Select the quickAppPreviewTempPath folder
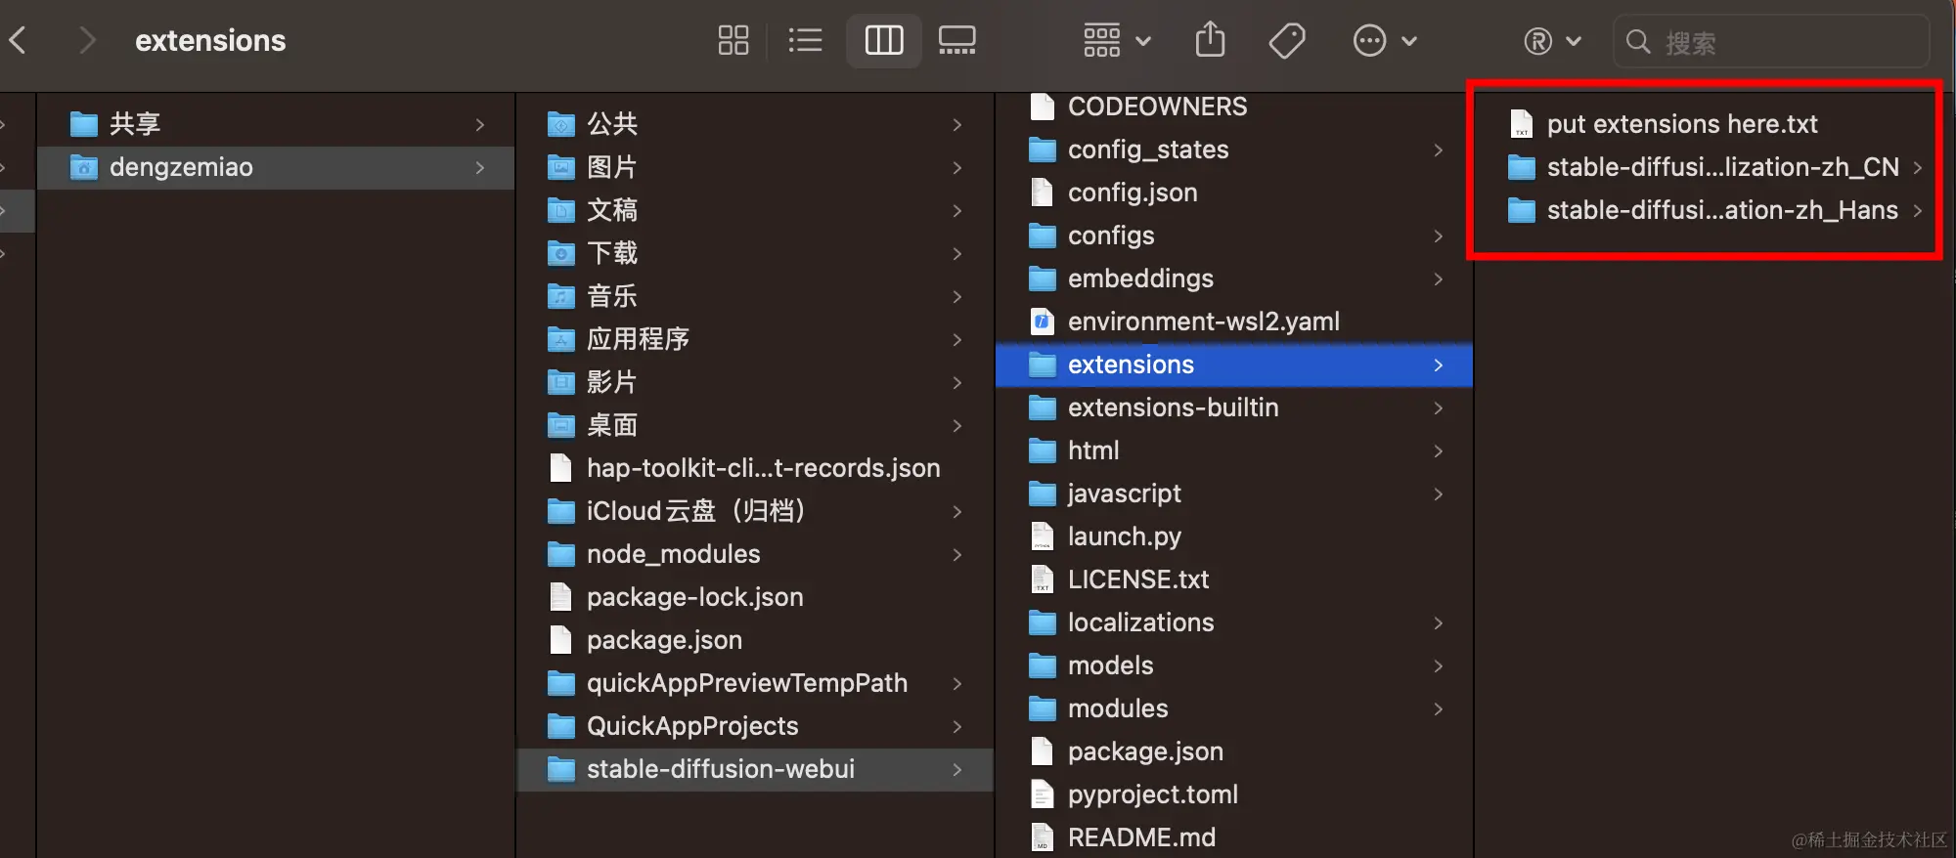1956x858 pixels. pyautogui.click(x=755, y=683)
